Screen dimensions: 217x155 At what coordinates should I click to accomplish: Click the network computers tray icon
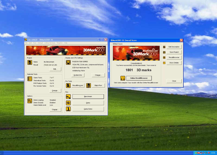tap(201, 153)
